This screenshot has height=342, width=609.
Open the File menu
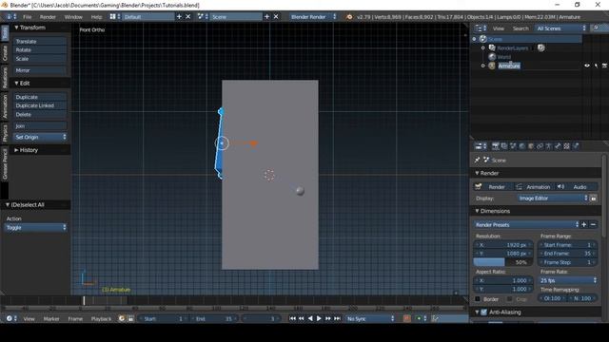click(28, 17)
